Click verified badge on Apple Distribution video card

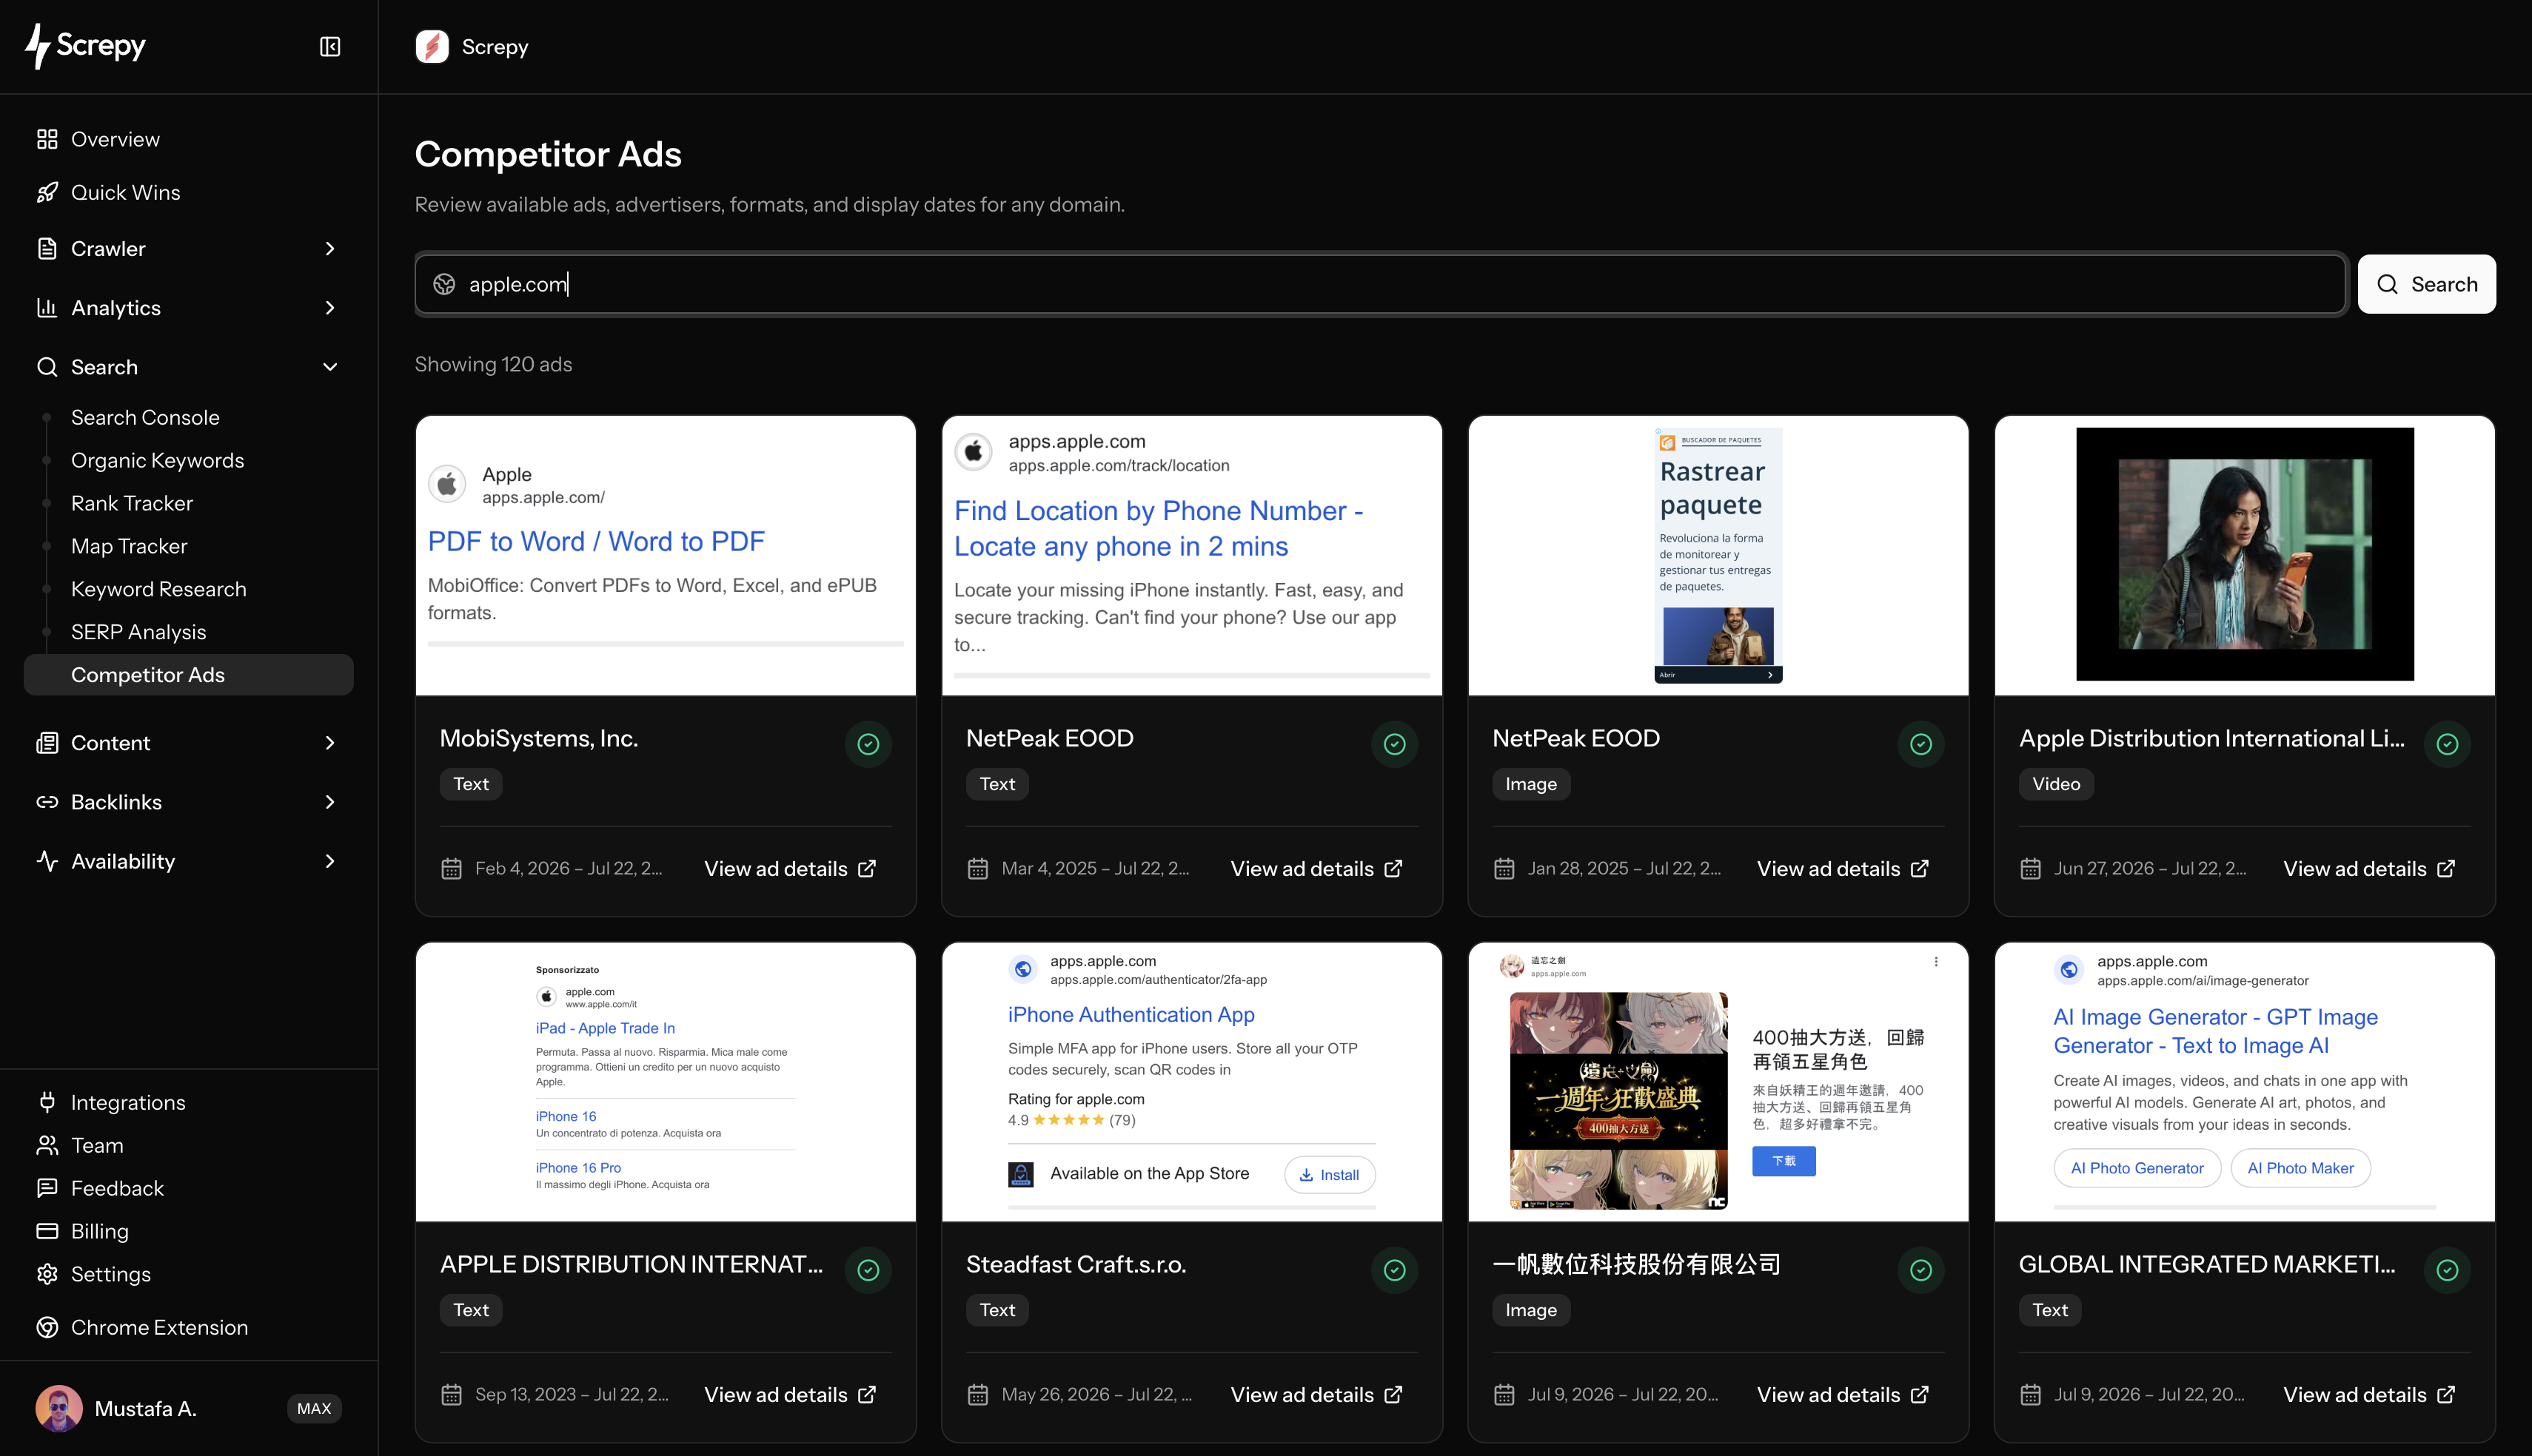[2447, 744]
